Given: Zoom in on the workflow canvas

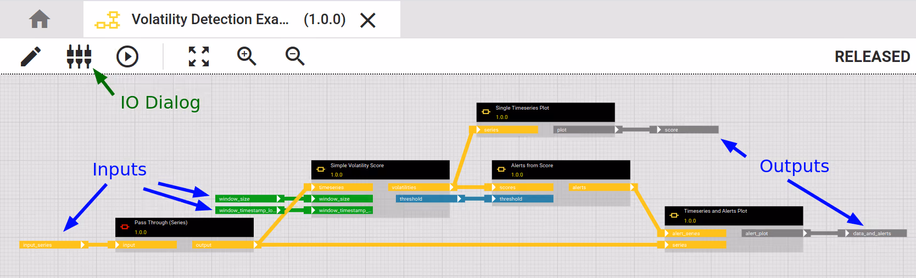Looking at the screenshot, I should coord(247,56).
